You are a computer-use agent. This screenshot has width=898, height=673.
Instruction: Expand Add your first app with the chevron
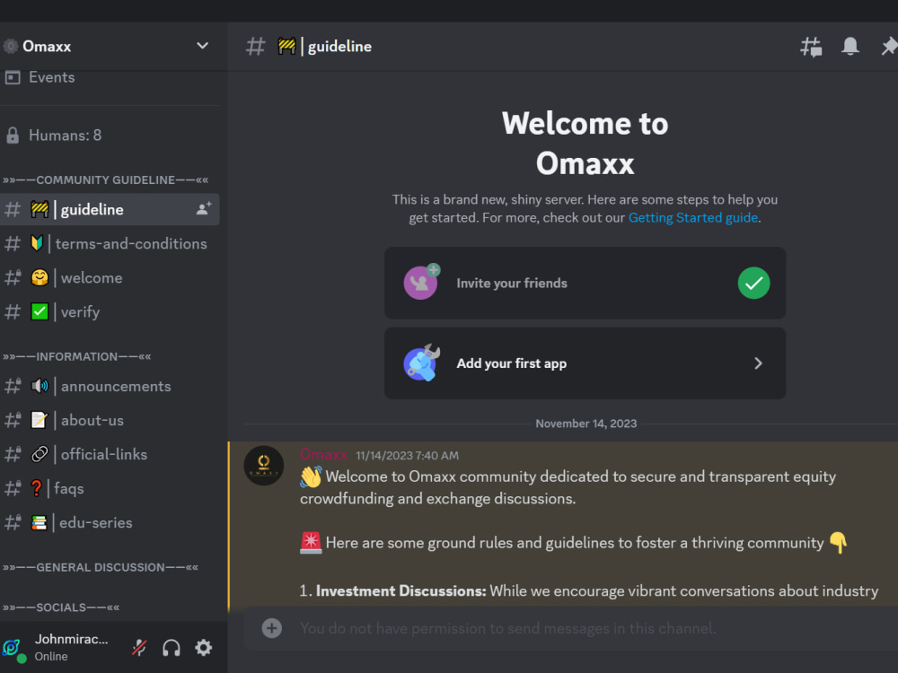pos(758,363)
